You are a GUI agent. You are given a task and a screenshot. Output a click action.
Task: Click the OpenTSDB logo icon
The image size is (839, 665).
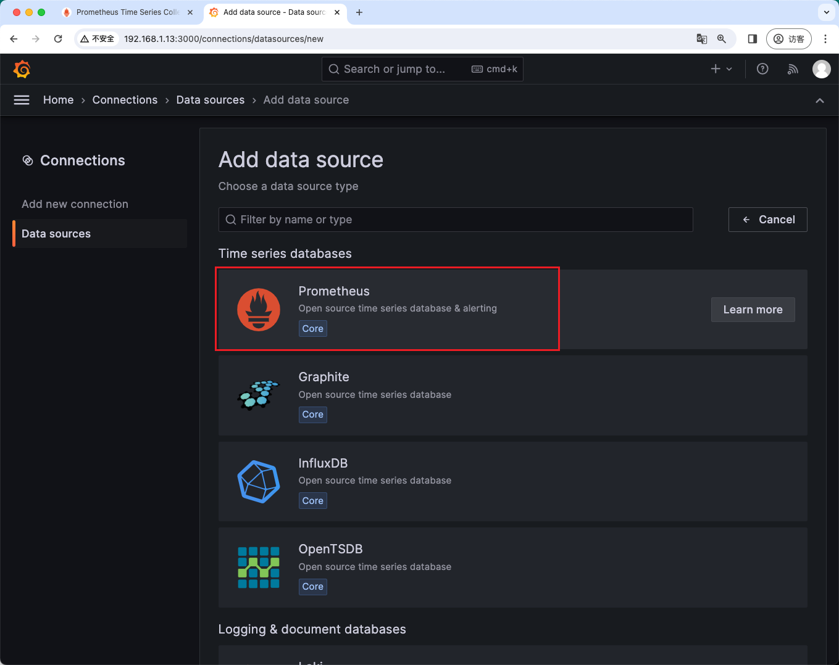[259, 568]
